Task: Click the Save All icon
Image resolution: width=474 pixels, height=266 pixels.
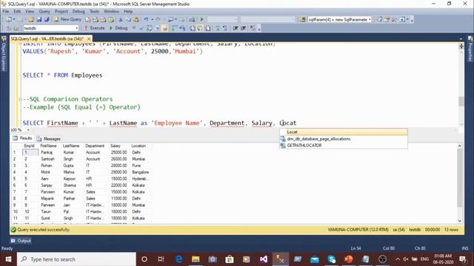Action: [47, 20]
